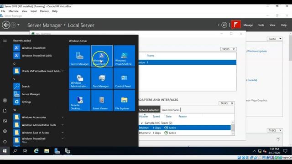Open navigation history dropdown arrow
292x164 pixels.
coord(18,25)
